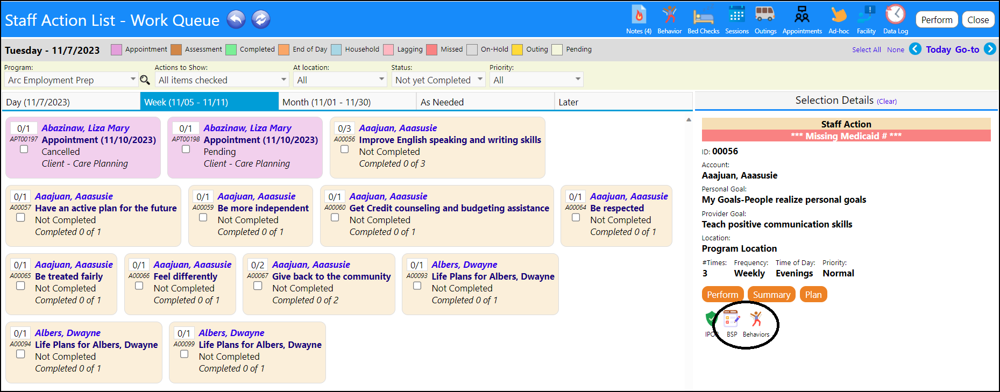Click the 0/3 count on Improve English card

pyautogui.click(x=344, y=129)
